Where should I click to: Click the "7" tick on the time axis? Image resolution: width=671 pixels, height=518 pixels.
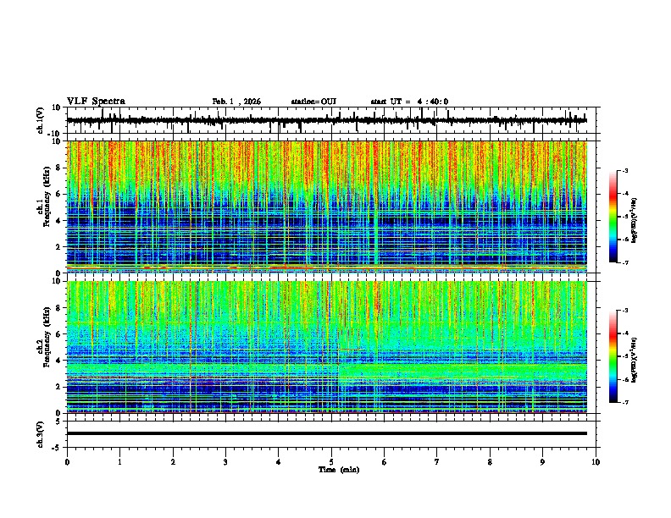tap(437, 462)
